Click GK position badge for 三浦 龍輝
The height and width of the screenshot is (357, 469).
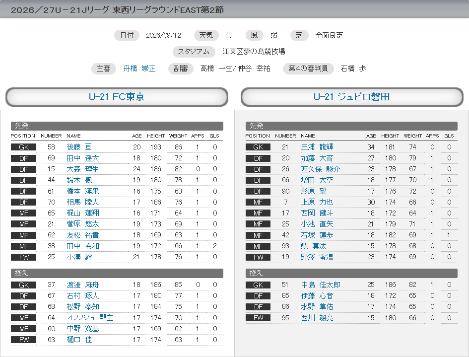pyautogui.click(x=258, y=147)
